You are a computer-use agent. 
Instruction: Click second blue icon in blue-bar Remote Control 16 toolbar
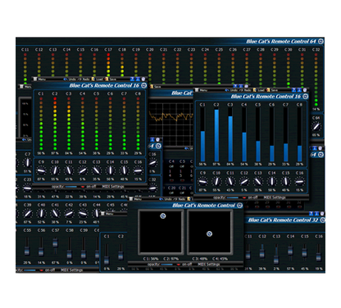coord(299,90)
